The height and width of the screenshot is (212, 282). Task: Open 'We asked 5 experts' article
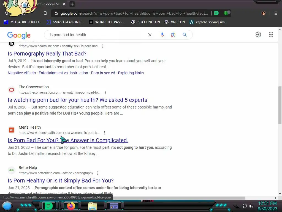coord(77,100)
